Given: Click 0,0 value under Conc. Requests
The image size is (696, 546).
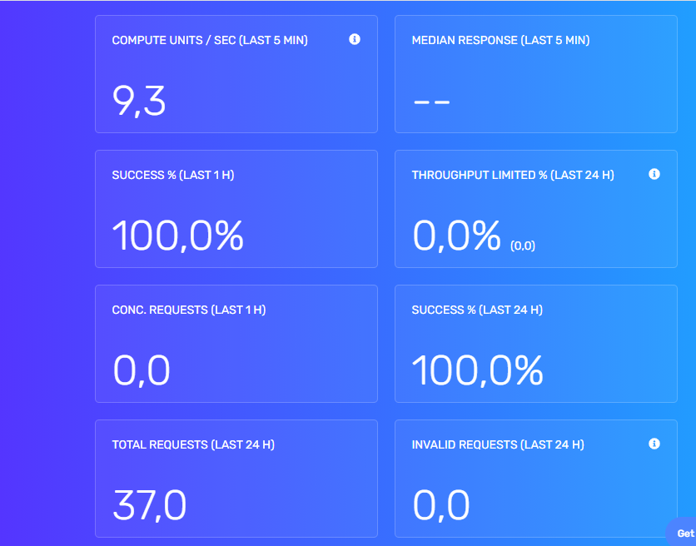Looking at the screenshot, I should tap(142, 370).
